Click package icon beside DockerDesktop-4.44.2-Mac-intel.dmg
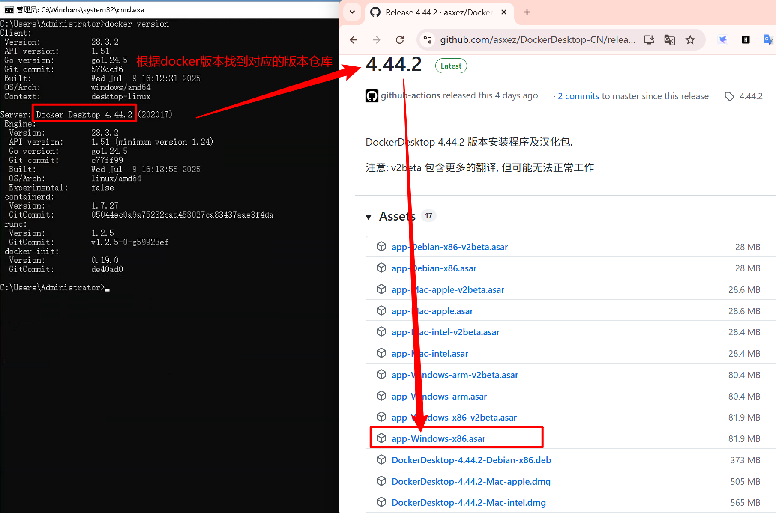The image size is (776, 513). point(381,502)
